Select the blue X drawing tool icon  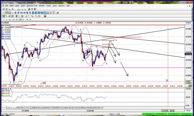tap(4, 16)
